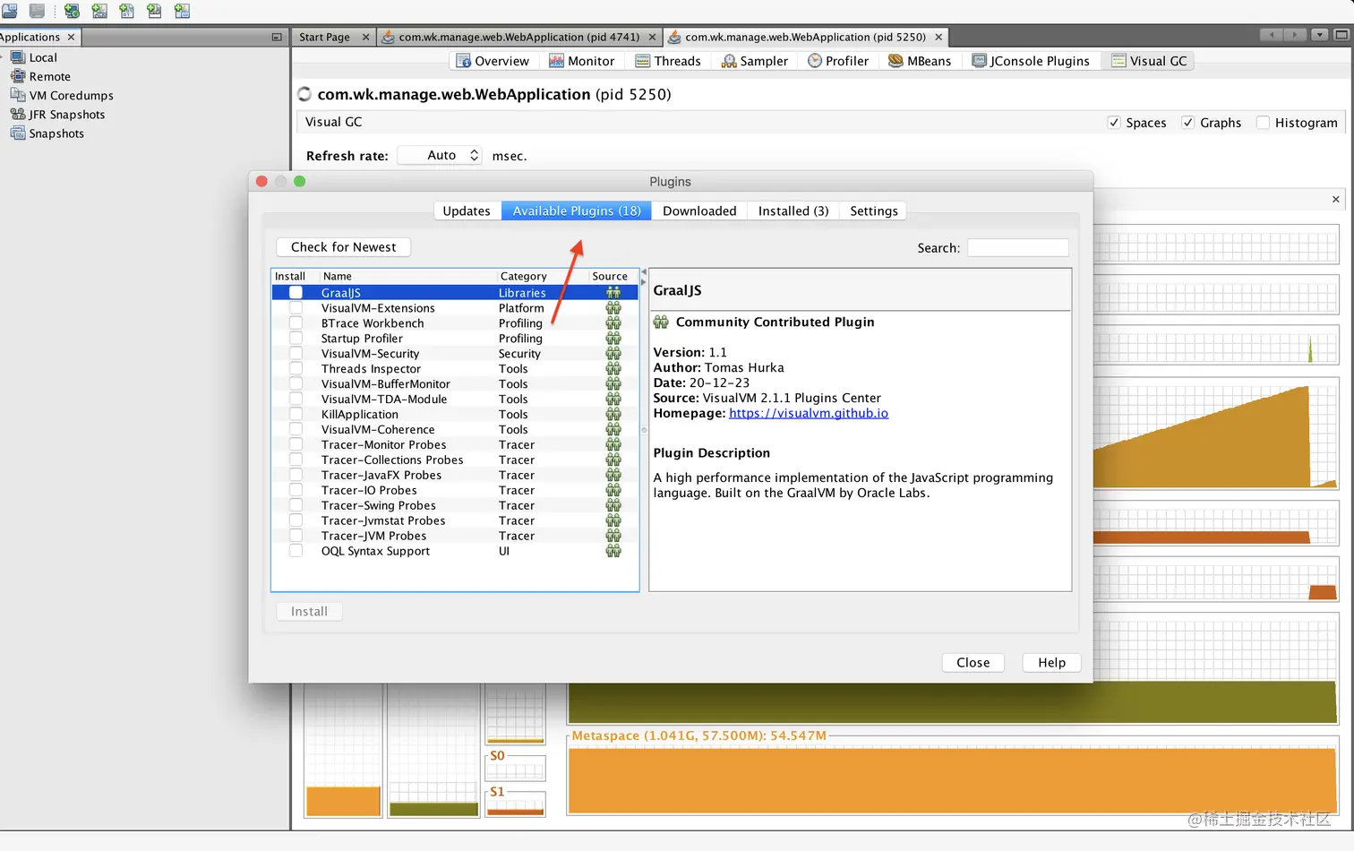Select the Local computer icon in Applications

[x=18, y=57]
